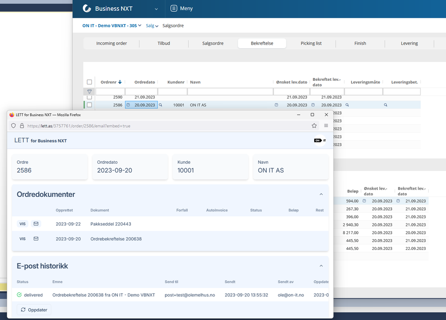Bookmark page with star icon
The image size is (446, 320).
314,125
